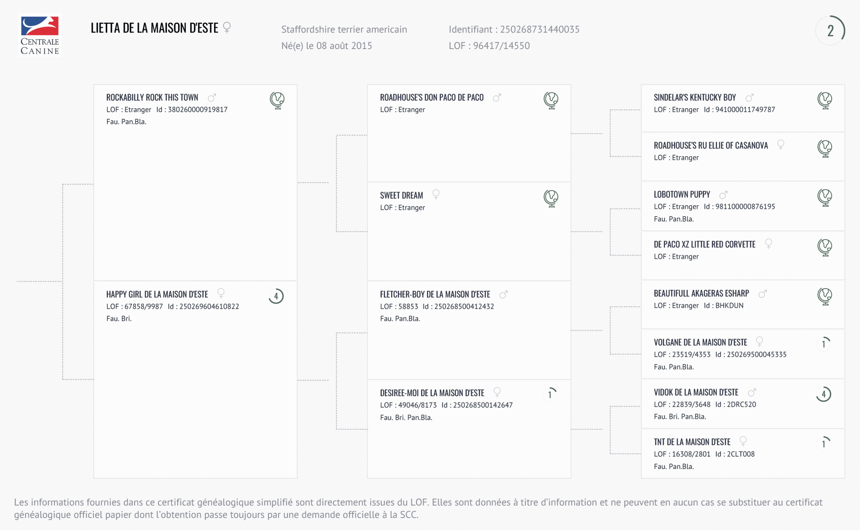Open Happy Girl De La Maison D'Este pedigree
Viewport: 860px width, 530px height.
point(157,294)
